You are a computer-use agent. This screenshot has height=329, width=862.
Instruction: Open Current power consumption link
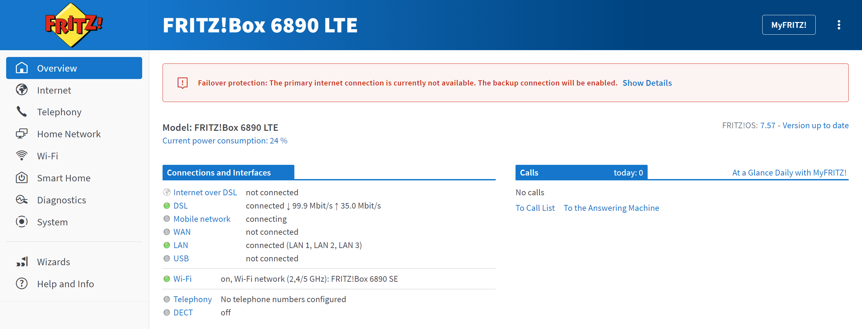point(225,141)
